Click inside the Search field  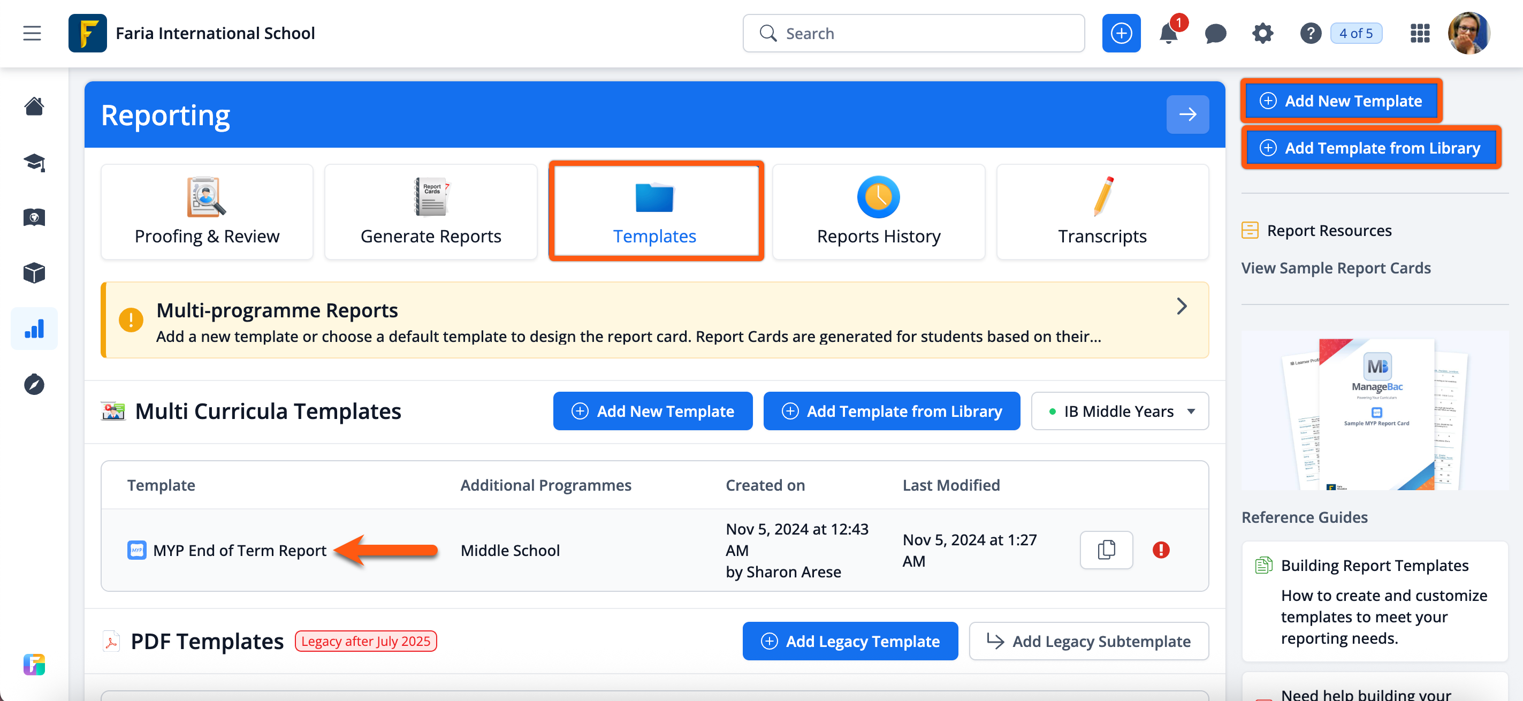pos(913,33)
